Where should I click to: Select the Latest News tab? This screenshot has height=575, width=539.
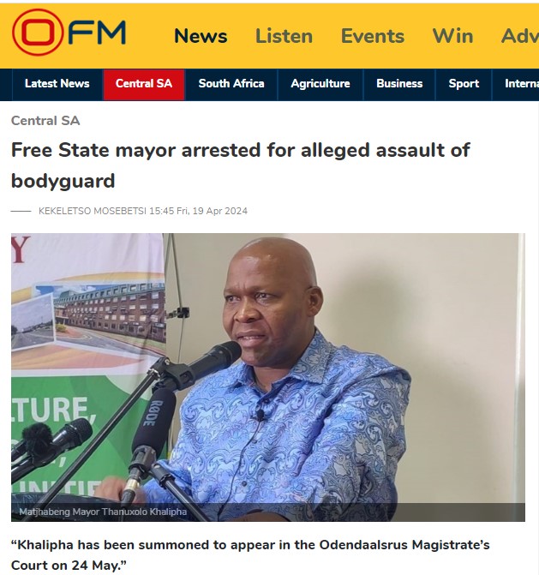(57, 84)
